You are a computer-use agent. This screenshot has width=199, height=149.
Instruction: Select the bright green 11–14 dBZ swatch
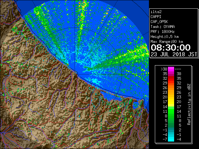(x=171, y=111)
